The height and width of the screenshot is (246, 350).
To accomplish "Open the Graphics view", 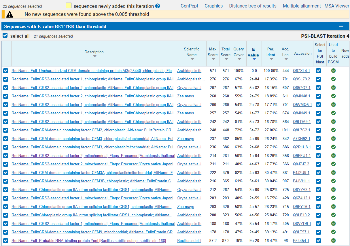I will coord(213,6).
